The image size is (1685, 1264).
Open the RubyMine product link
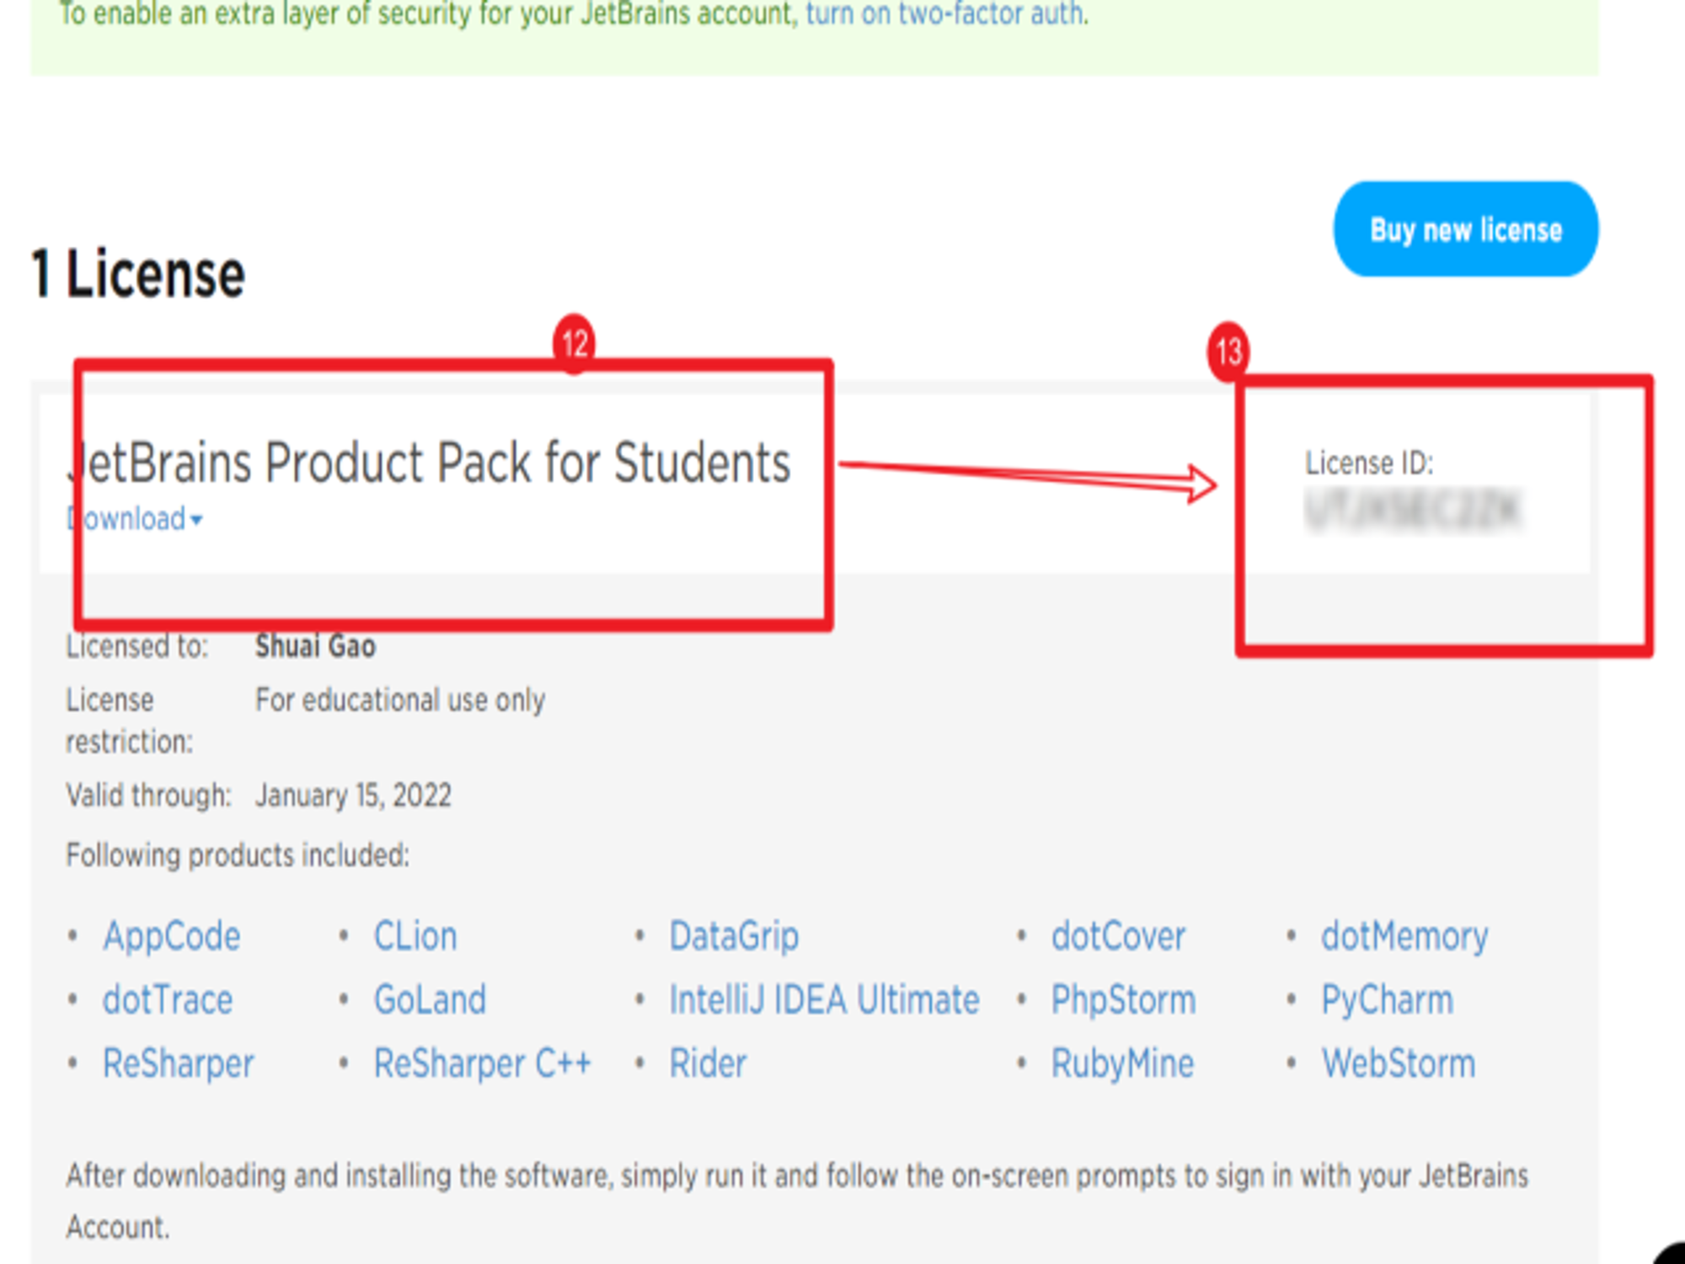[1122, 1063]
